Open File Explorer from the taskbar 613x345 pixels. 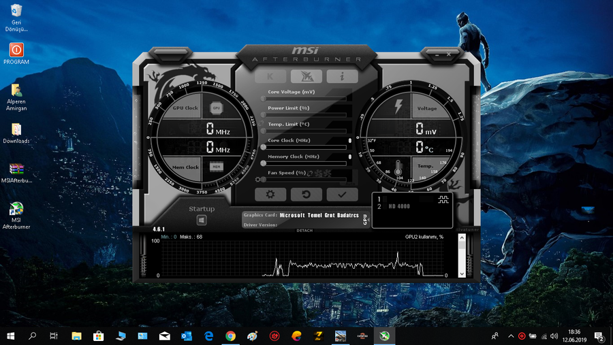click(76, 336)
